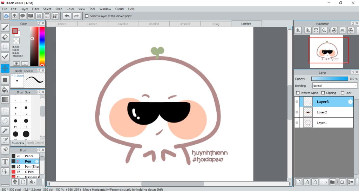Click Navigator zoom out magnifier
The image size is (359, 191).
[324, 30]
